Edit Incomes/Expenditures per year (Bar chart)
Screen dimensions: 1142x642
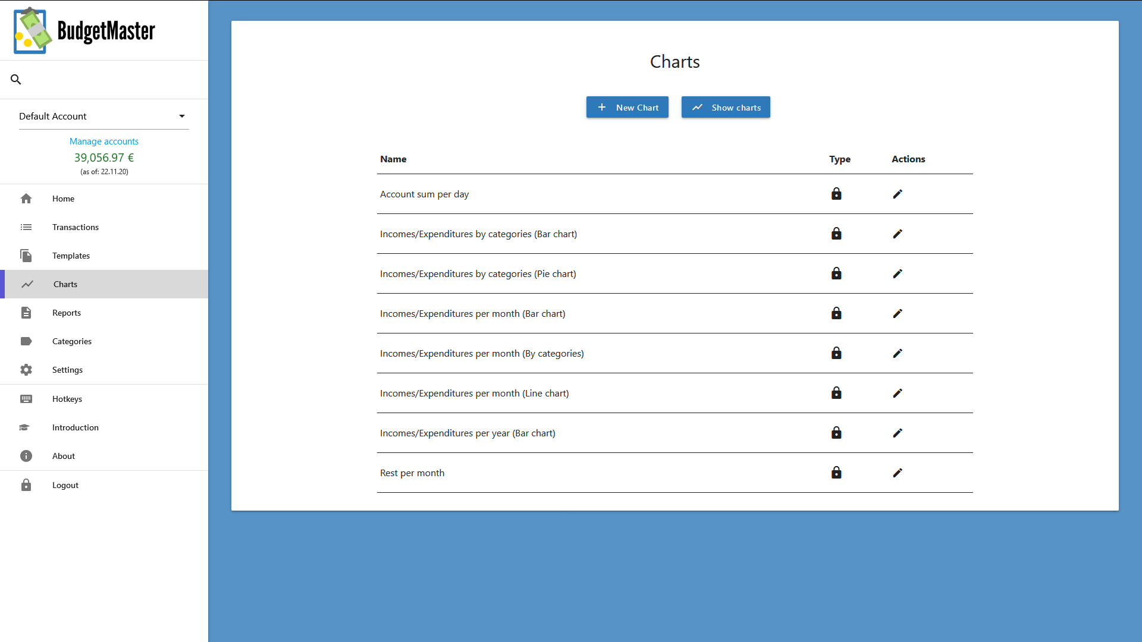pyautogui.click(x=898, y=433)
